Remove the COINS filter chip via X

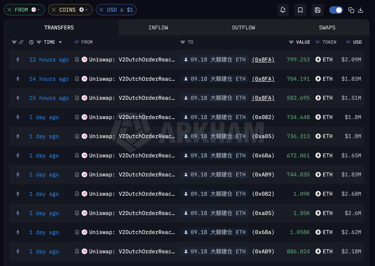54,10
